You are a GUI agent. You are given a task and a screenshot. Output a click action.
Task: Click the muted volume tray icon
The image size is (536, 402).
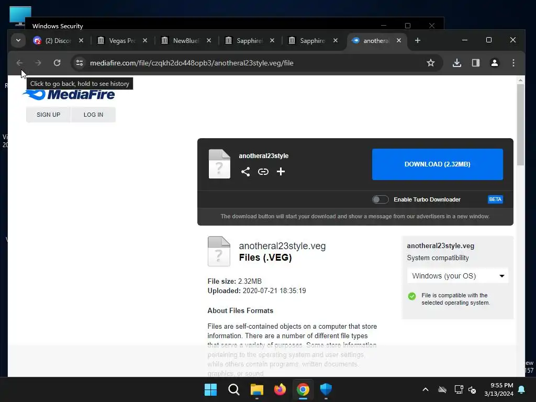pos(473,389)
